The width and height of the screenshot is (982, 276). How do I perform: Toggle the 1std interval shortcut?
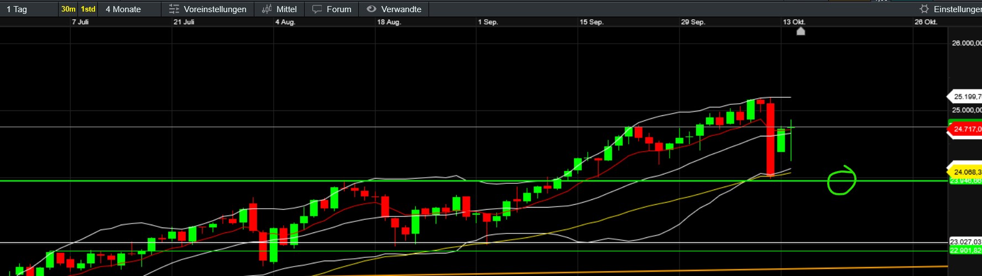88,9
